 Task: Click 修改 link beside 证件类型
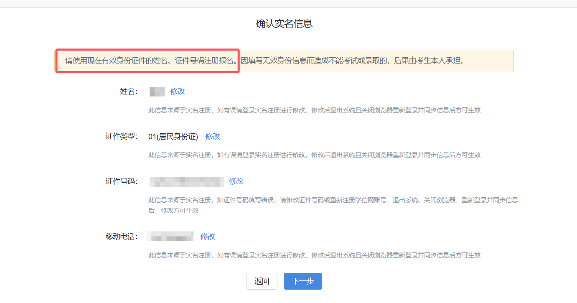pos(212,137)
